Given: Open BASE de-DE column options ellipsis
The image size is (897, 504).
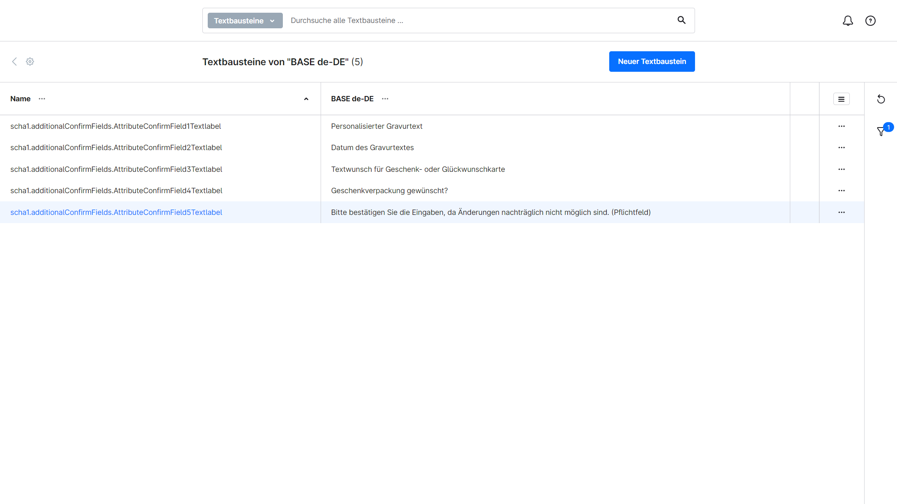Looking at the screenshot, I should 385,99.
